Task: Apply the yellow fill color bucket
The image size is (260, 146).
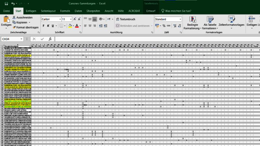Action: click(x=69, y=26)
